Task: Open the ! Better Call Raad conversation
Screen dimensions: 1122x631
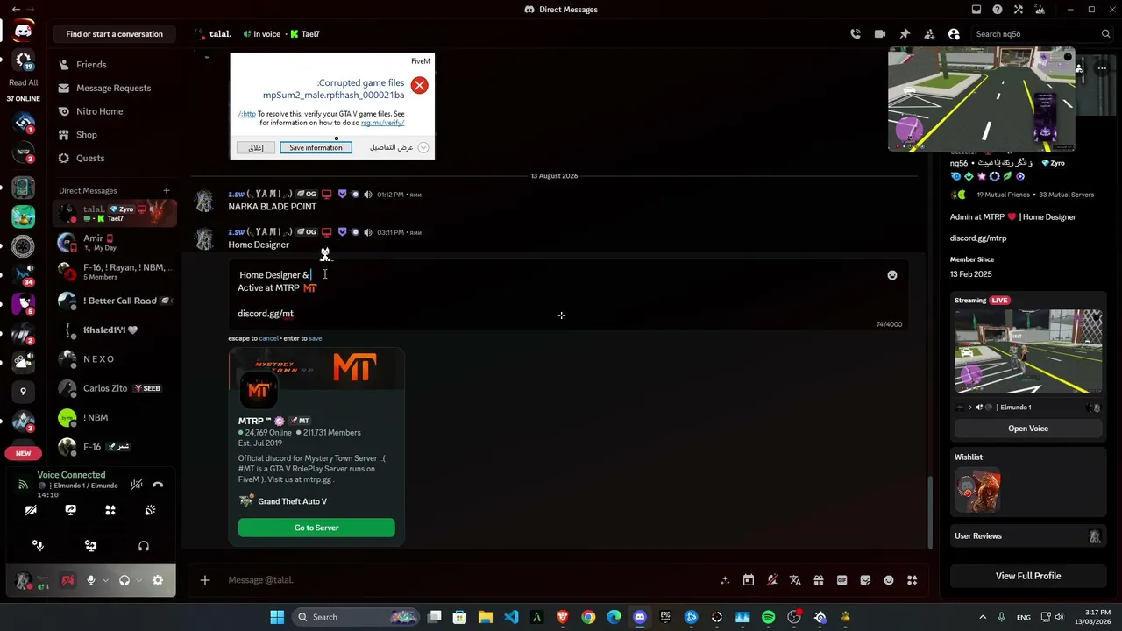Action: (x=115, y=301)
